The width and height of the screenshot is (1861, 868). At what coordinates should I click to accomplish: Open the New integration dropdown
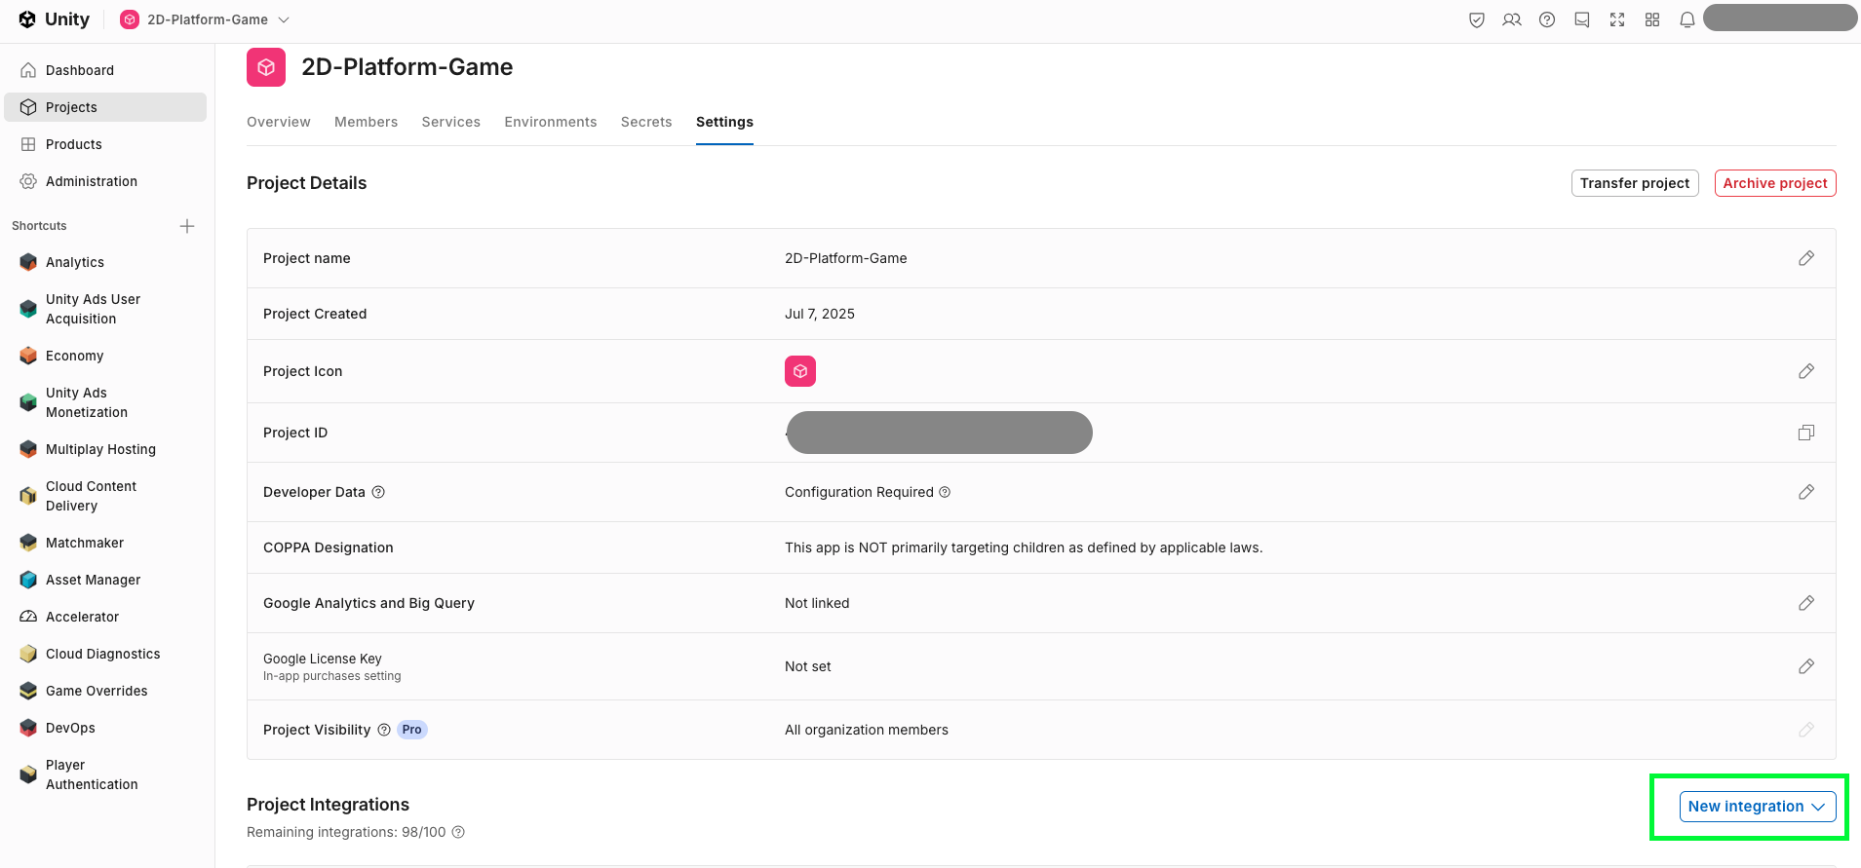(x=1757, y=807)
